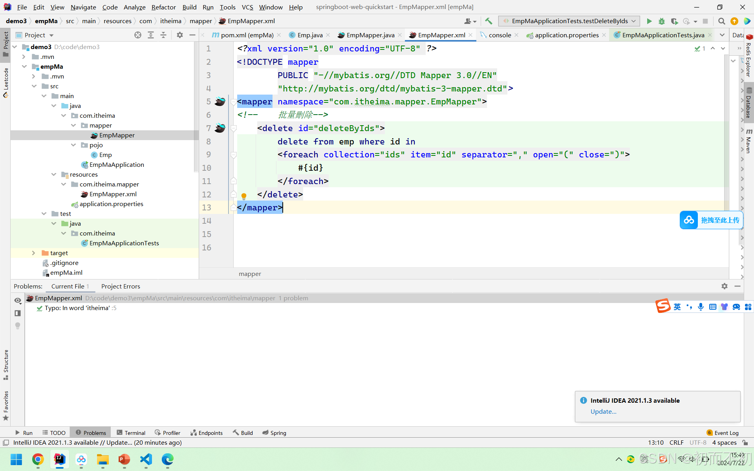The image size is (754, 471).
Task: Open Project panel settings gear
Action: tap(180, 35)
